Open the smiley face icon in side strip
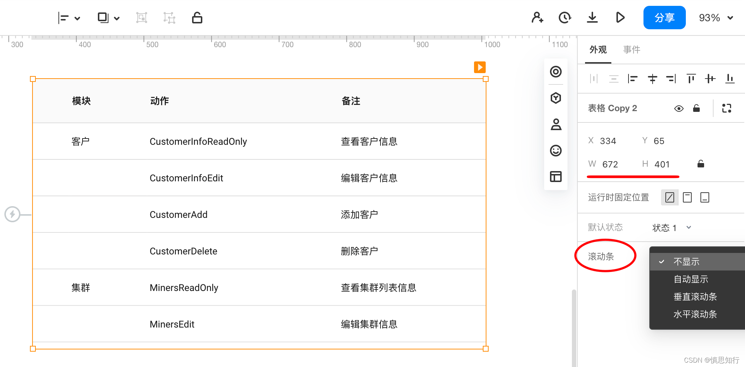745x367 pixels. tap(556, 151)
